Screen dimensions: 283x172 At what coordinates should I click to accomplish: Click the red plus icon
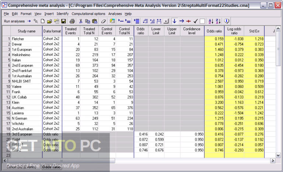pyautogui.click(x=189, y=21)
